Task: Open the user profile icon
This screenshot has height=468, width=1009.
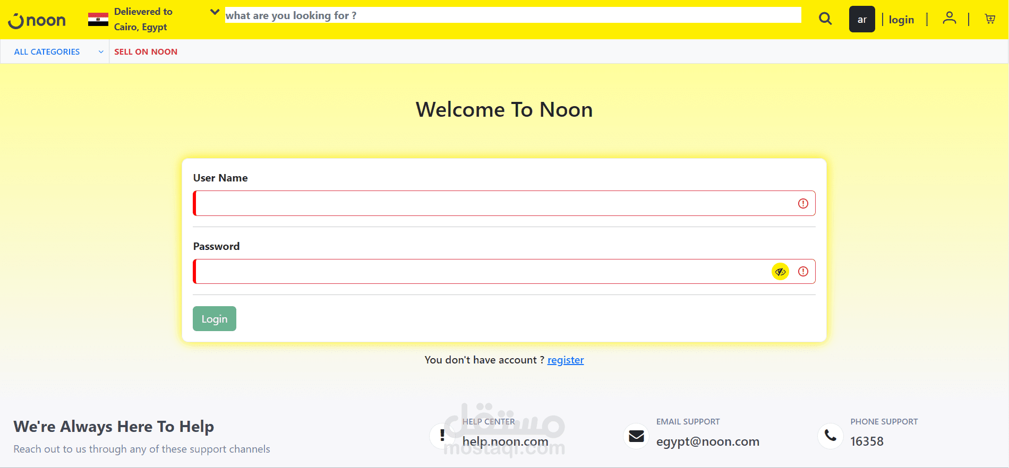Action: 950,19
